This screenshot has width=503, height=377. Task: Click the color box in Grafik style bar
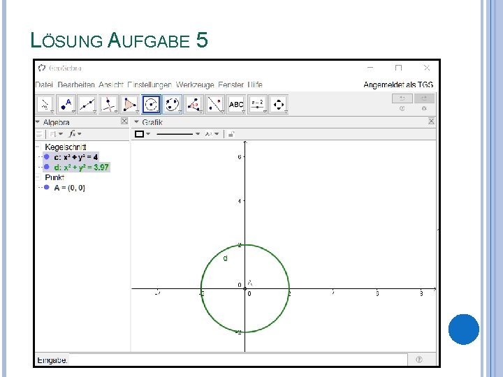click(x=139, y=134)
